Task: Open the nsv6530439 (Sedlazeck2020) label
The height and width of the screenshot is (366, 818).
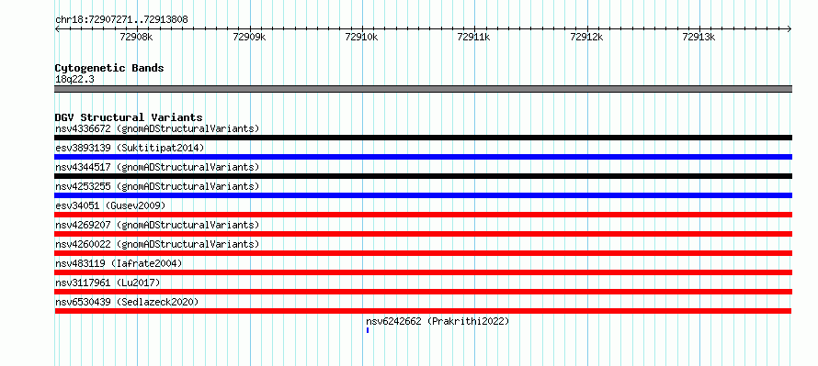Action: point(127,302)
